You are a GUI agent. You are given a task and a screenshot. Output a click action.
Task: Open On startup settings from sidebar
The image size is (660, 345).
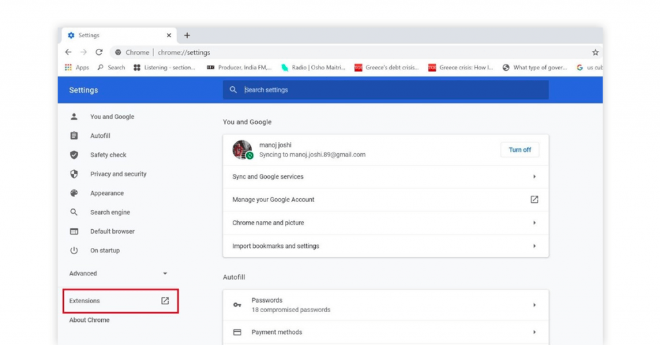pos(105,250)
